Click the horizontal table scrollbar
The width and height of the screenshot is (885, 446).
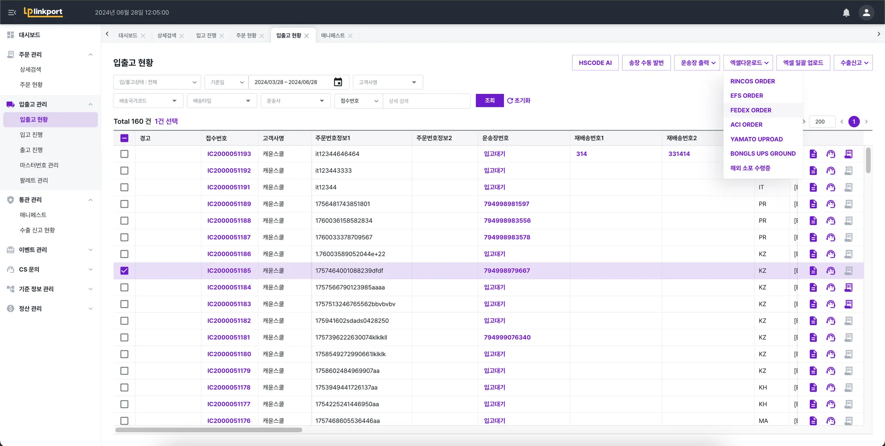(x=209, y=430)
